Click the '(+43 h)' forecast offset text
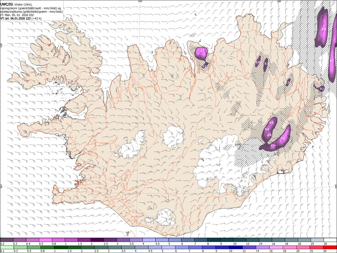This screenshot has width=337, height=253. (37, 18)
